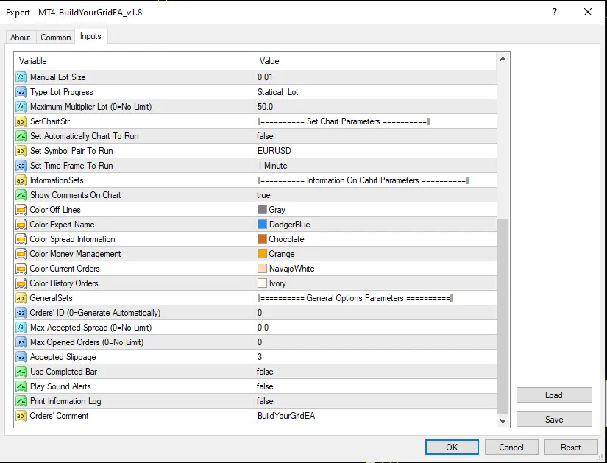
Task: Open the help question mark button
Action: (555, 12)
